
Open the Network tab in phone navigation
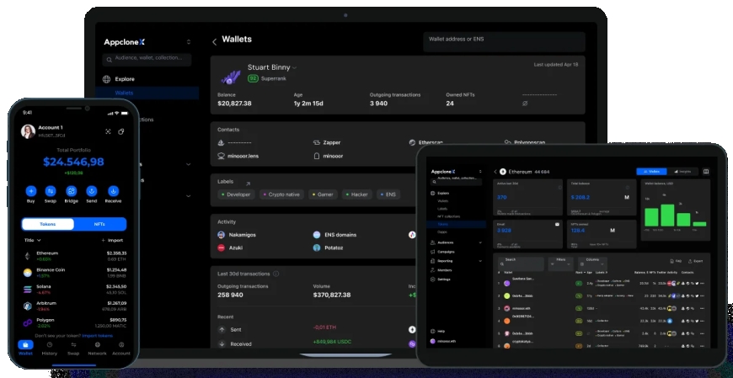click(98, 348)
